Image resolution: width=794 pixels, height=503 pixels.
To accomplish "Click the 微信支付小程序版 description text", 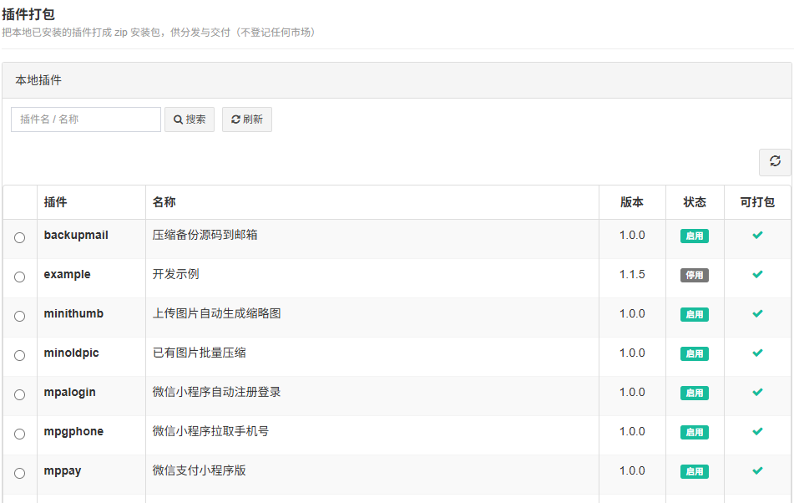I will [x=199, y=470].
